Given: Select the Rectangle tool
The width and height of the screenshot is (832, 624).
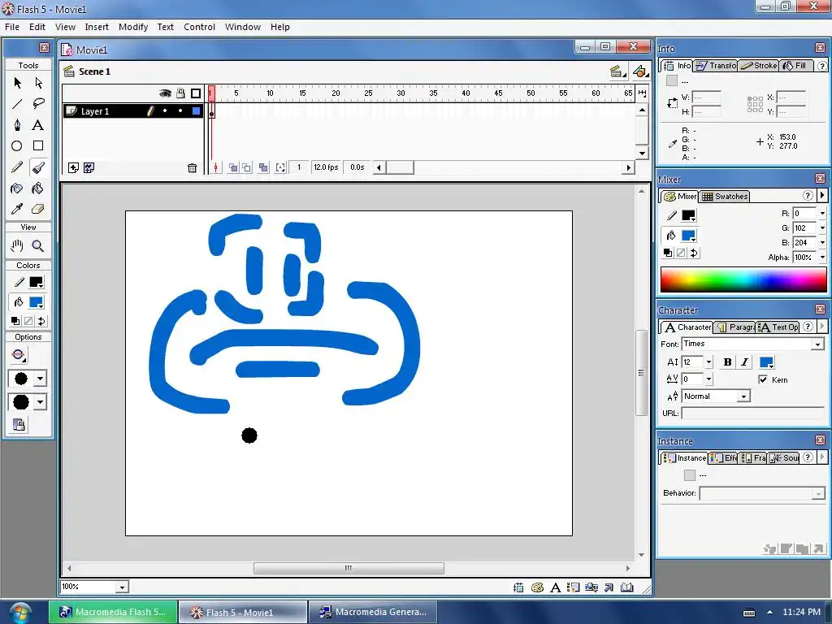Looking at the screenshot, I should (x=38, y=146).
